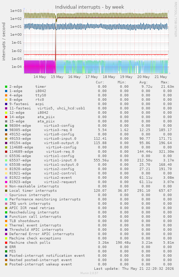Screen dimensions: 179x277
Task: Click the swatch for 49154-edge virtio0-output.0
Action: coord(6,143)
